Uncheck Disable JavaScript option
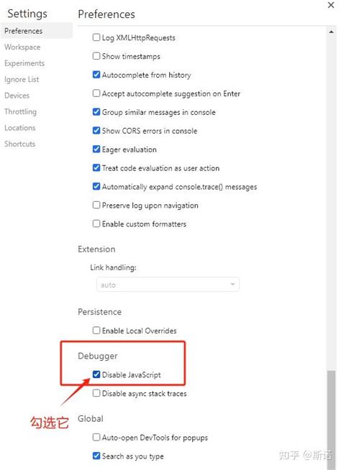Viewport: 341px width, 470px height. (96, 374)
